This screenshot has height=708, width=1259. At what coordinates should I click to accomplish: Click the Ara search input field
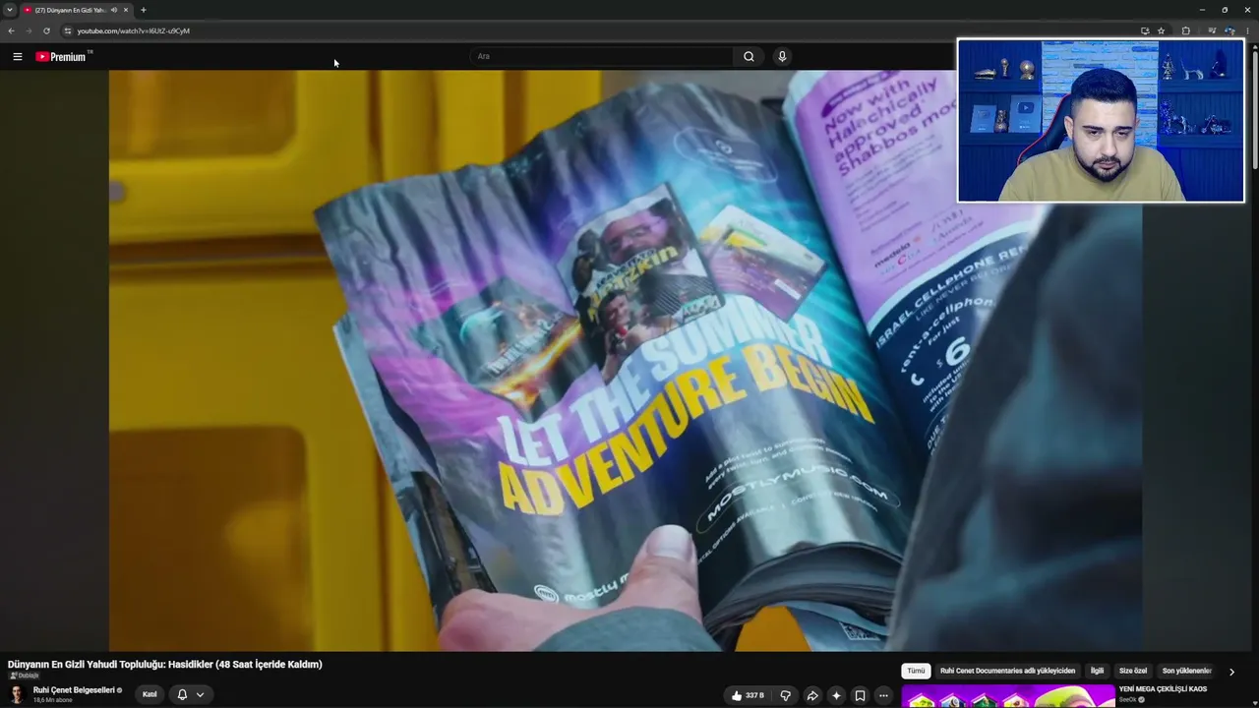[602, 56]
